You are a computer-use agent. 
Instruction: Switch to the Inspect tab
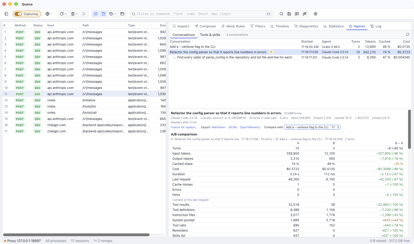point(181,26)
